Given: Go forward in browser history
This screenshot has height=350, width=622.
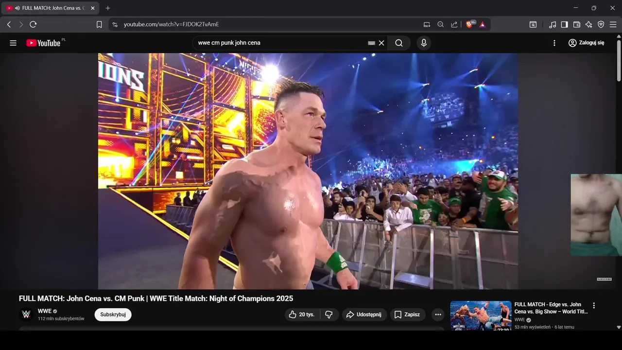Looking at the screenshot, I should pos(21,24).
